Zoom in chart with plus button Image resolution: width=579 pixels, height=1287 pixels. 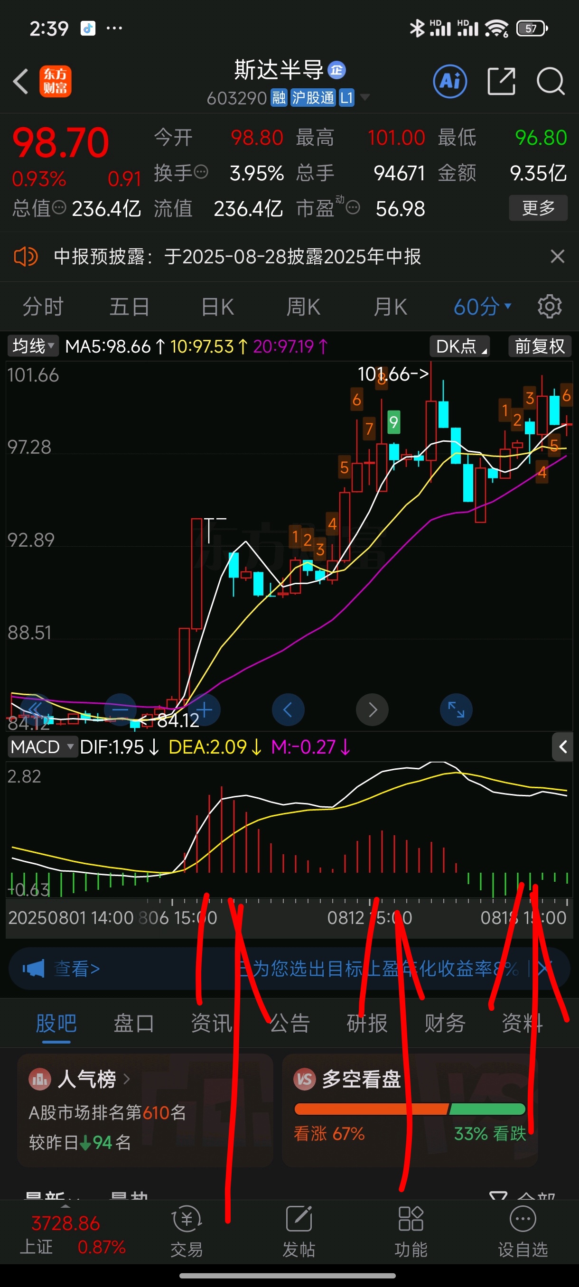point(205,709)
